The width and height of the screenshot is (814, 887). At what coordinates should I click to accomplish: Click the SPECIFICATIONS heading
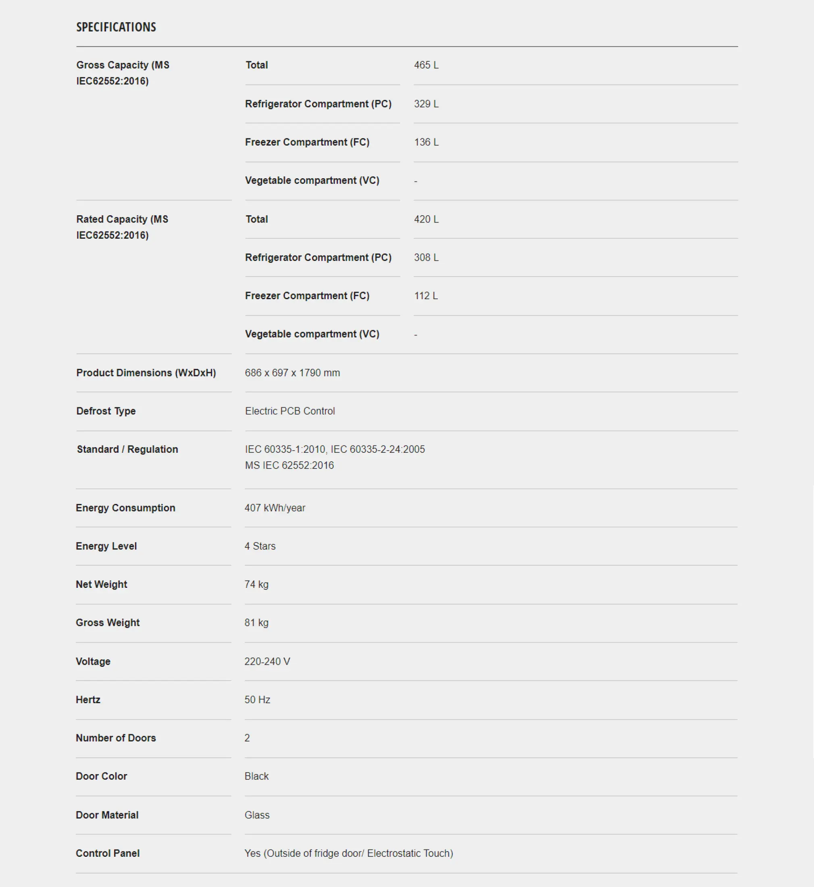(x=116, y=27)
